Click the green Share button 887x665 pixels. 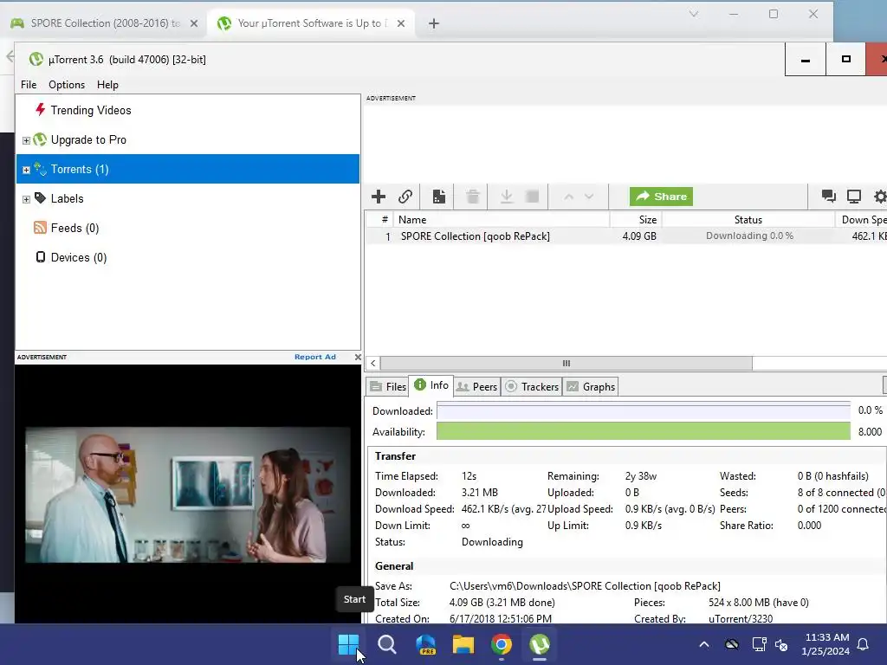tap(661, 197)
